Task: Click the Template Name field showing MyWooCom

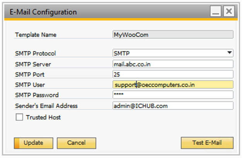Action: tap(173, 34)
